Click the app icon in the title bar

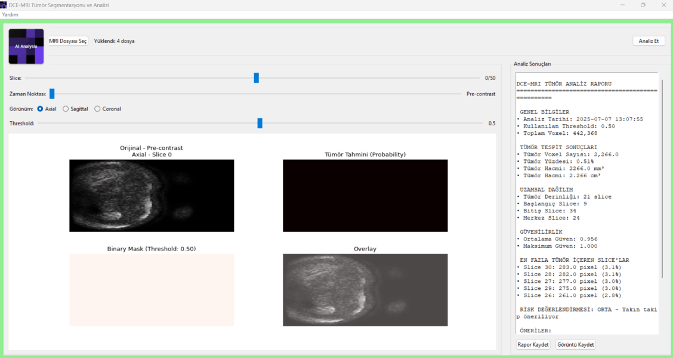pos(4,5)
